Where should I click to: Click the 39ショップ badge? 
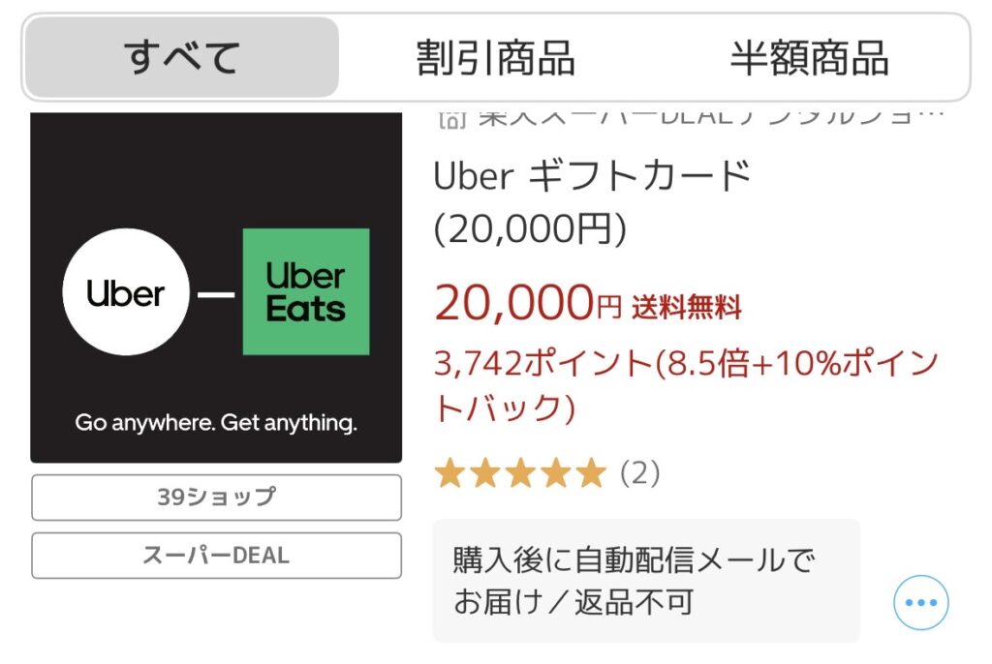(x=216, y=498)
